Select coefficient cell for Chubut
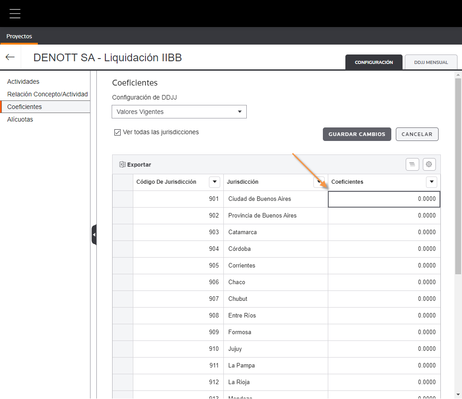This screenshot has height=399, width=462. click(x=384, y=299)
